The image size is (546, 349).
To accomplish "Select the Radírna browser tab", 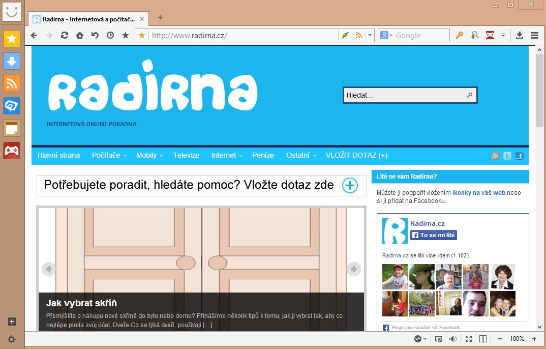I will click(x=89, y=19).
